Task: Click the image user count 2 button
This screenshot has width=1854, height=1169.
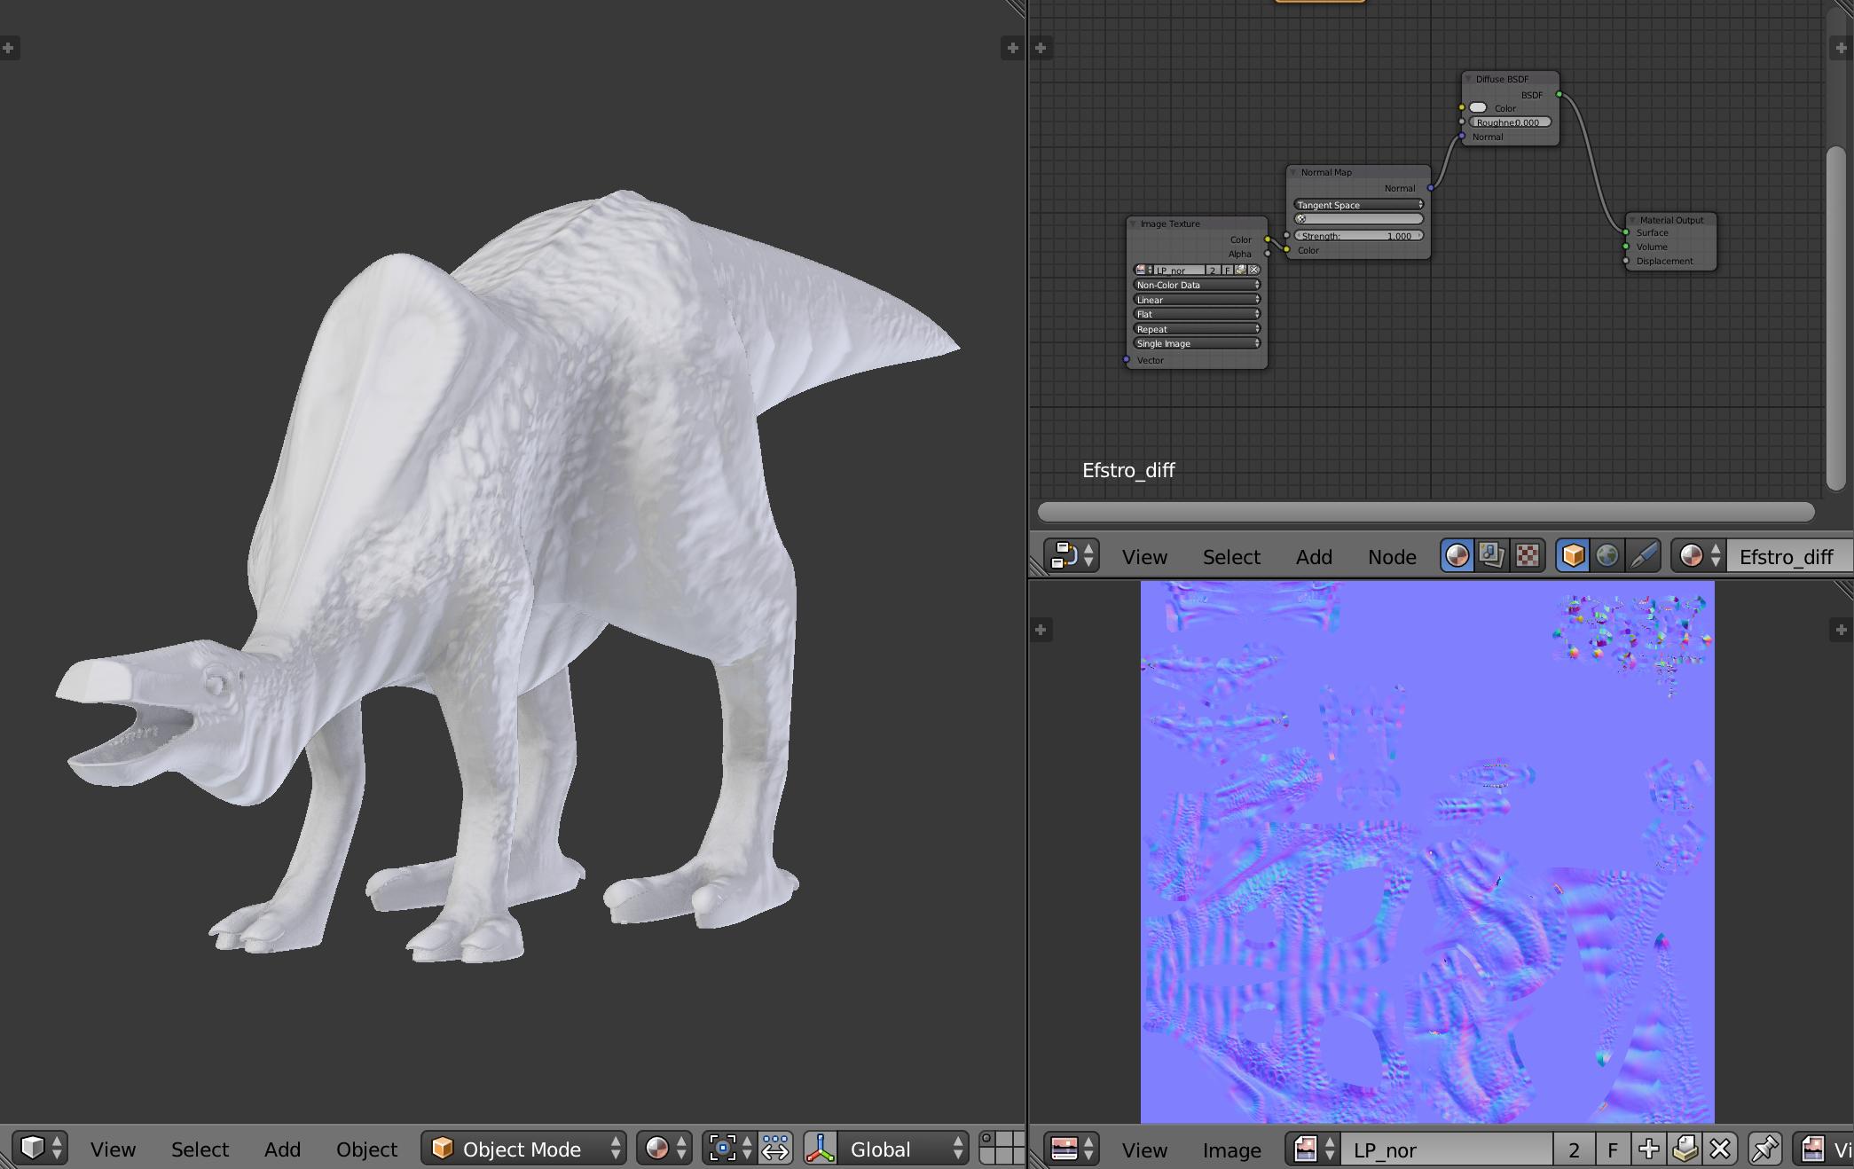Action: (1574, 1149)
